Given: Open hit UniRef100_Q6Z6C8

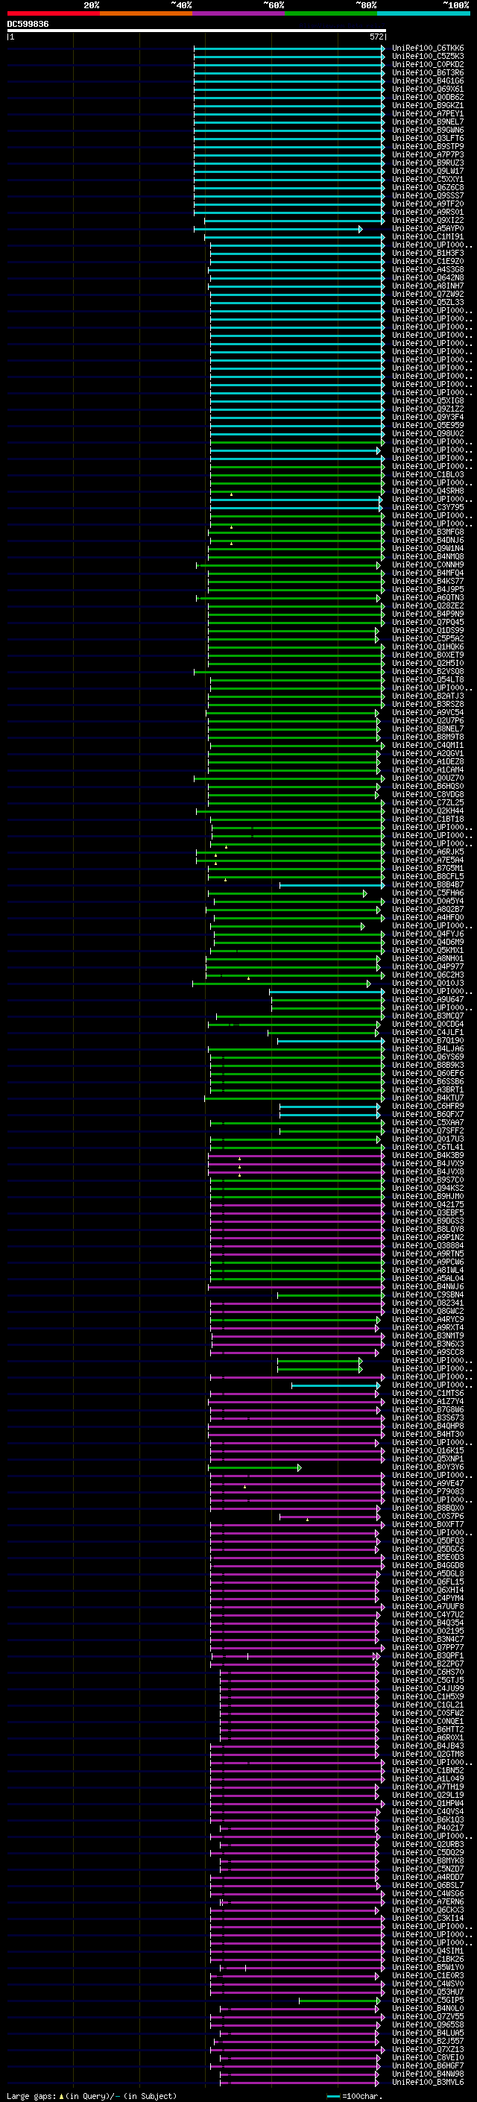Looking at the screenshot, I should click(x=428, y=188).
